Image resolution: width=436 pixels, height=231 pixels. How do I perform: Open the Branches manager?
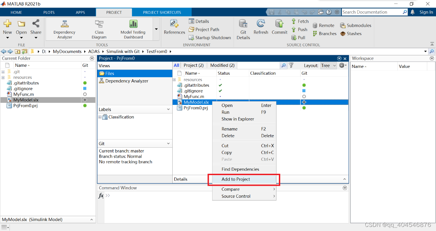tap(324, 34)
